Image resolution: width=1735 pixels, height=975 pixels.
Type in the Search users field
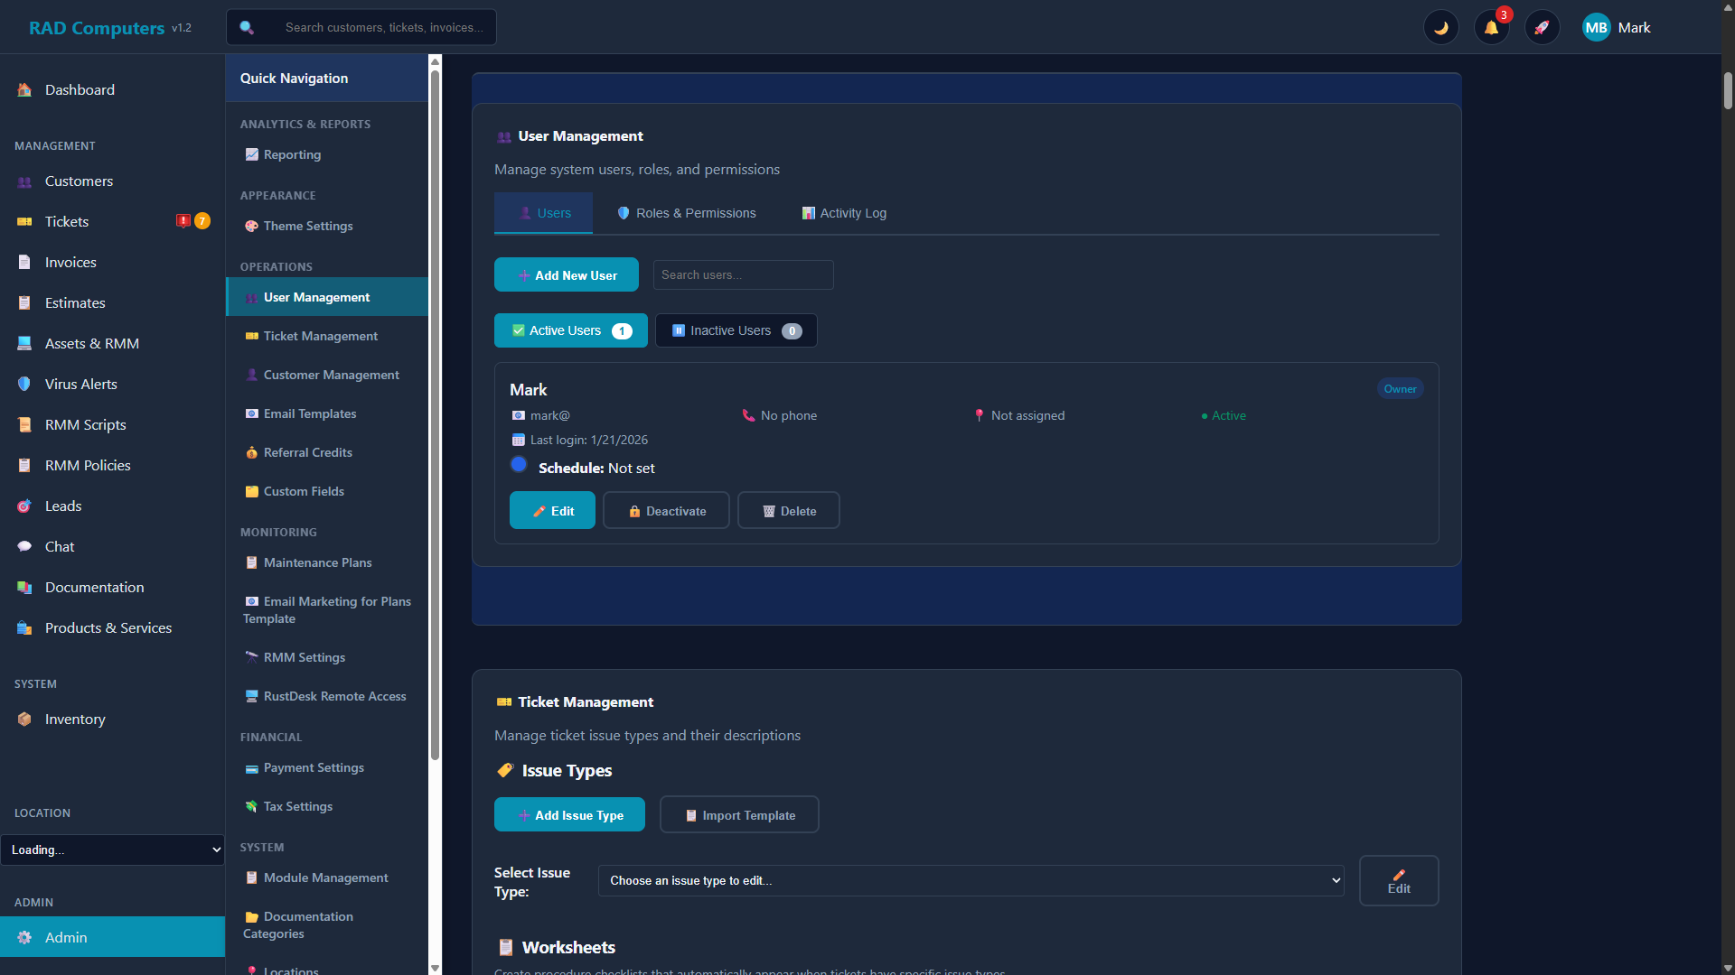coord(743,274)
